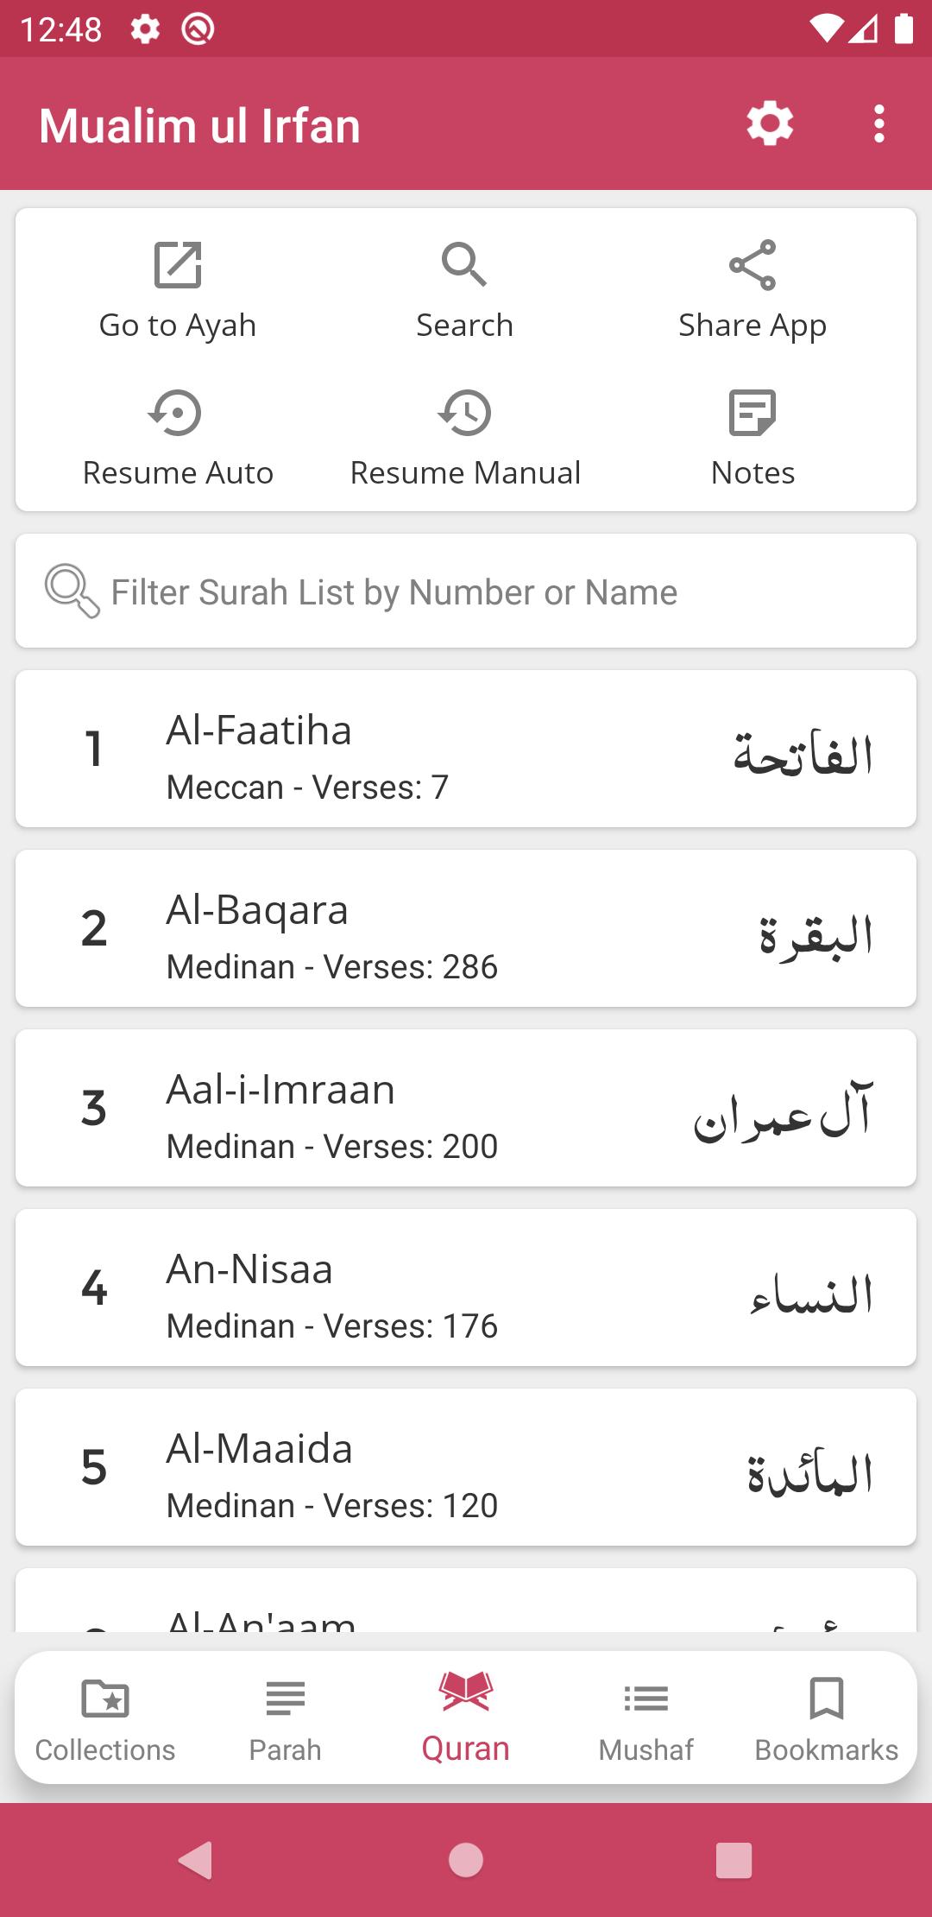Open surah Al-Faatiha
This screenshot has width=932, height=1917.
point(466,749)
